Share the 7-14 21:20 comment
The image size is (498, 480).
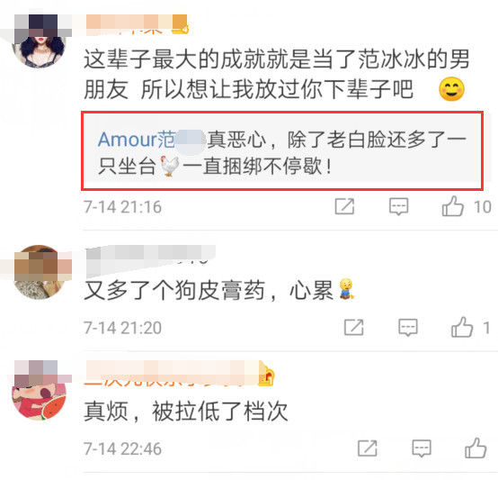pyautogui.click(x=354, y=327)
